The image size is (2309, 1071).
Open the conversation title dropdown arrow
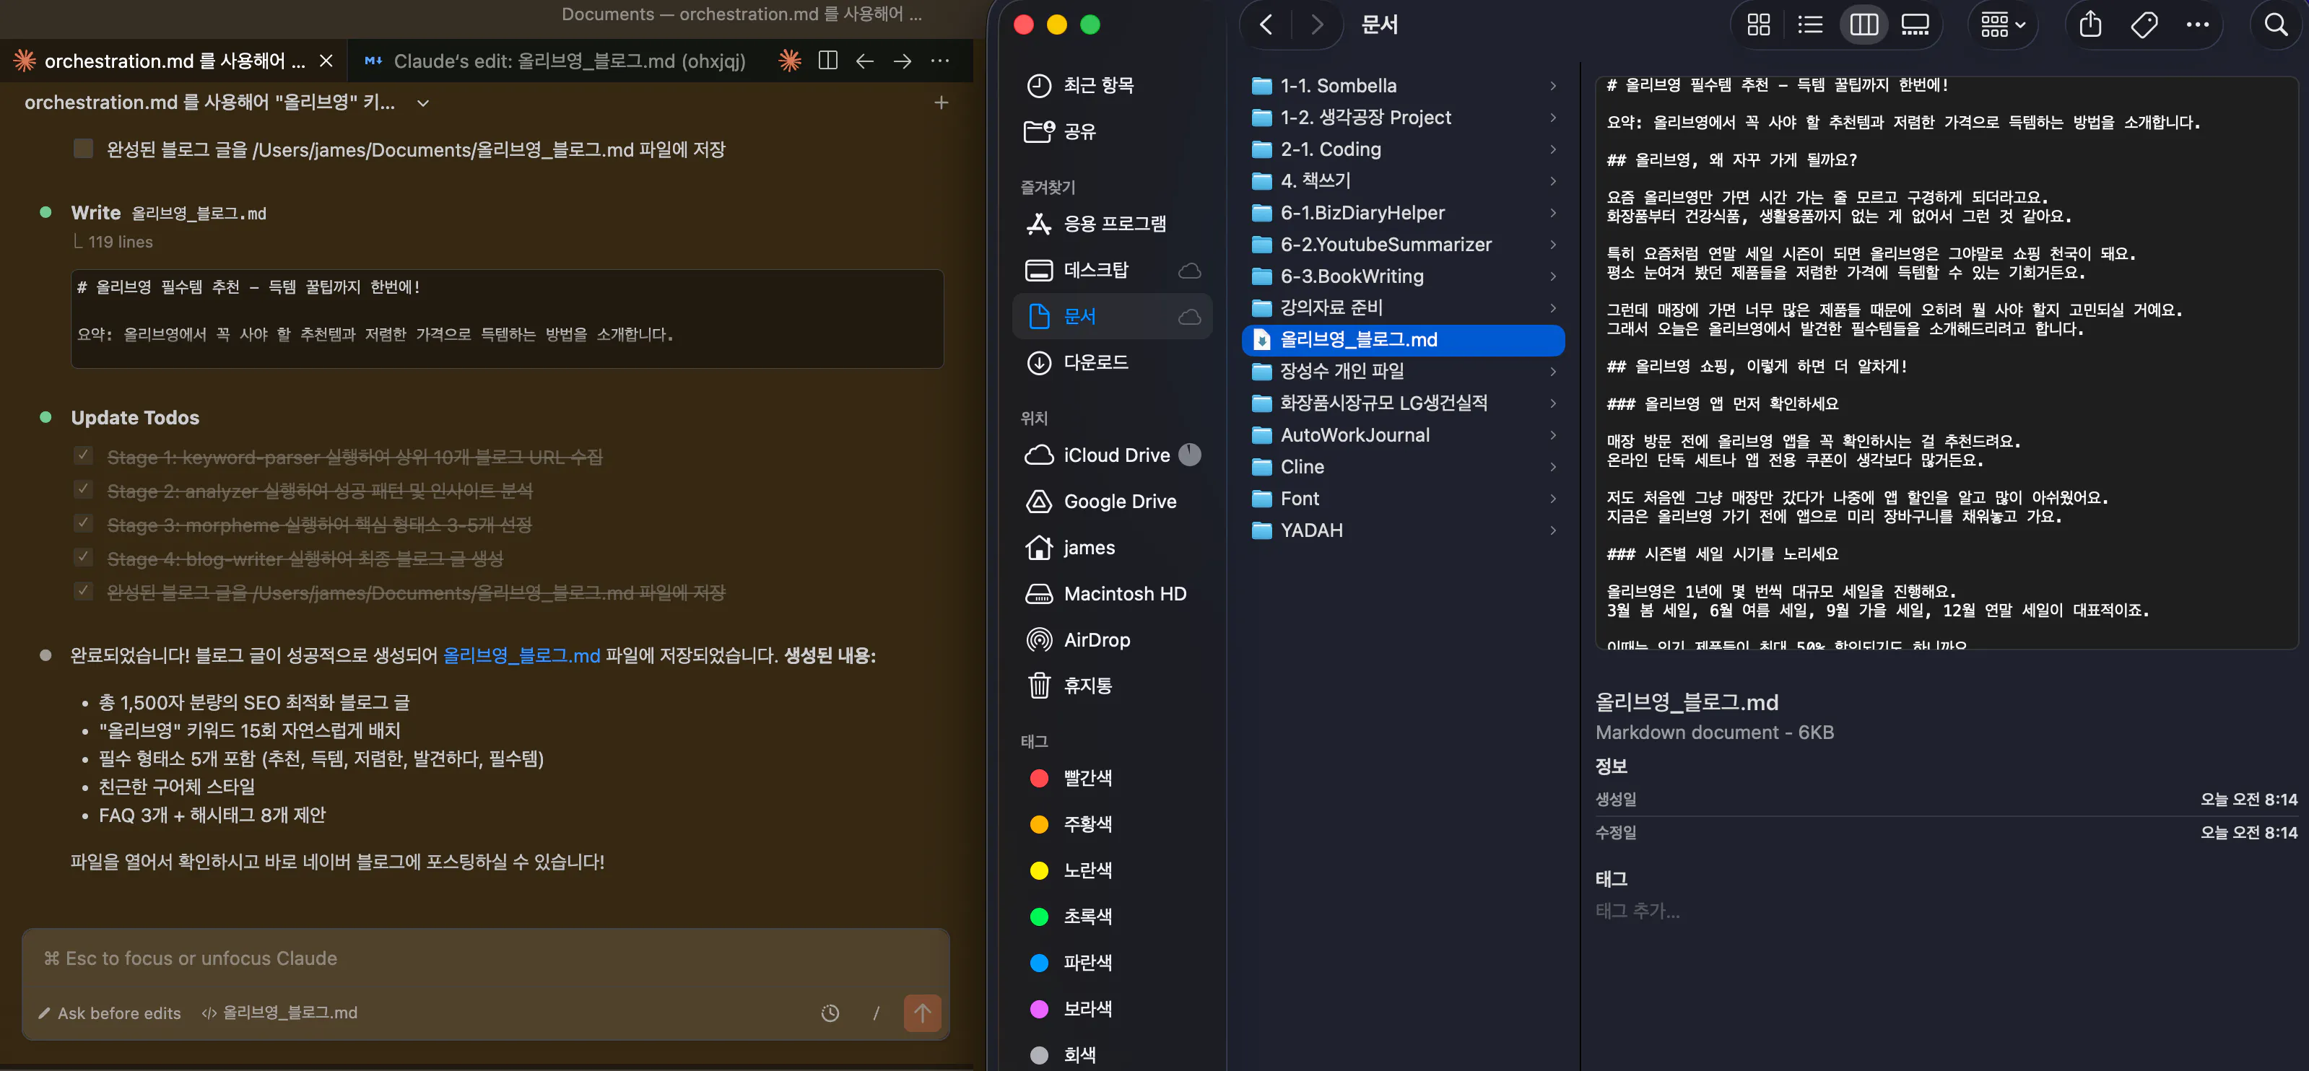422,103
